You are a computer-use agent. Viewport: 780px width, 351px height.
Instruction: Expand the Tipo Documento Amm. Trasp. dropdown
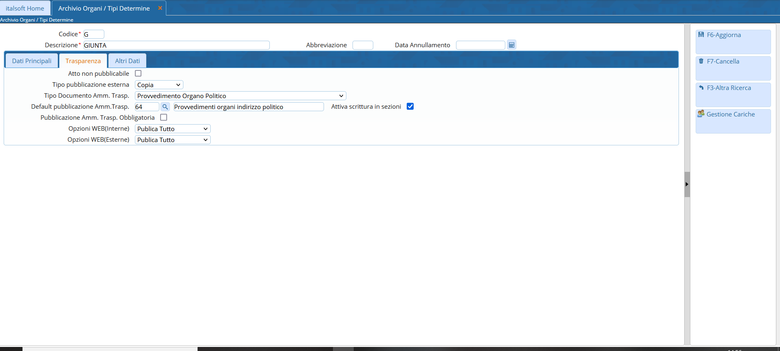point(240,96)
